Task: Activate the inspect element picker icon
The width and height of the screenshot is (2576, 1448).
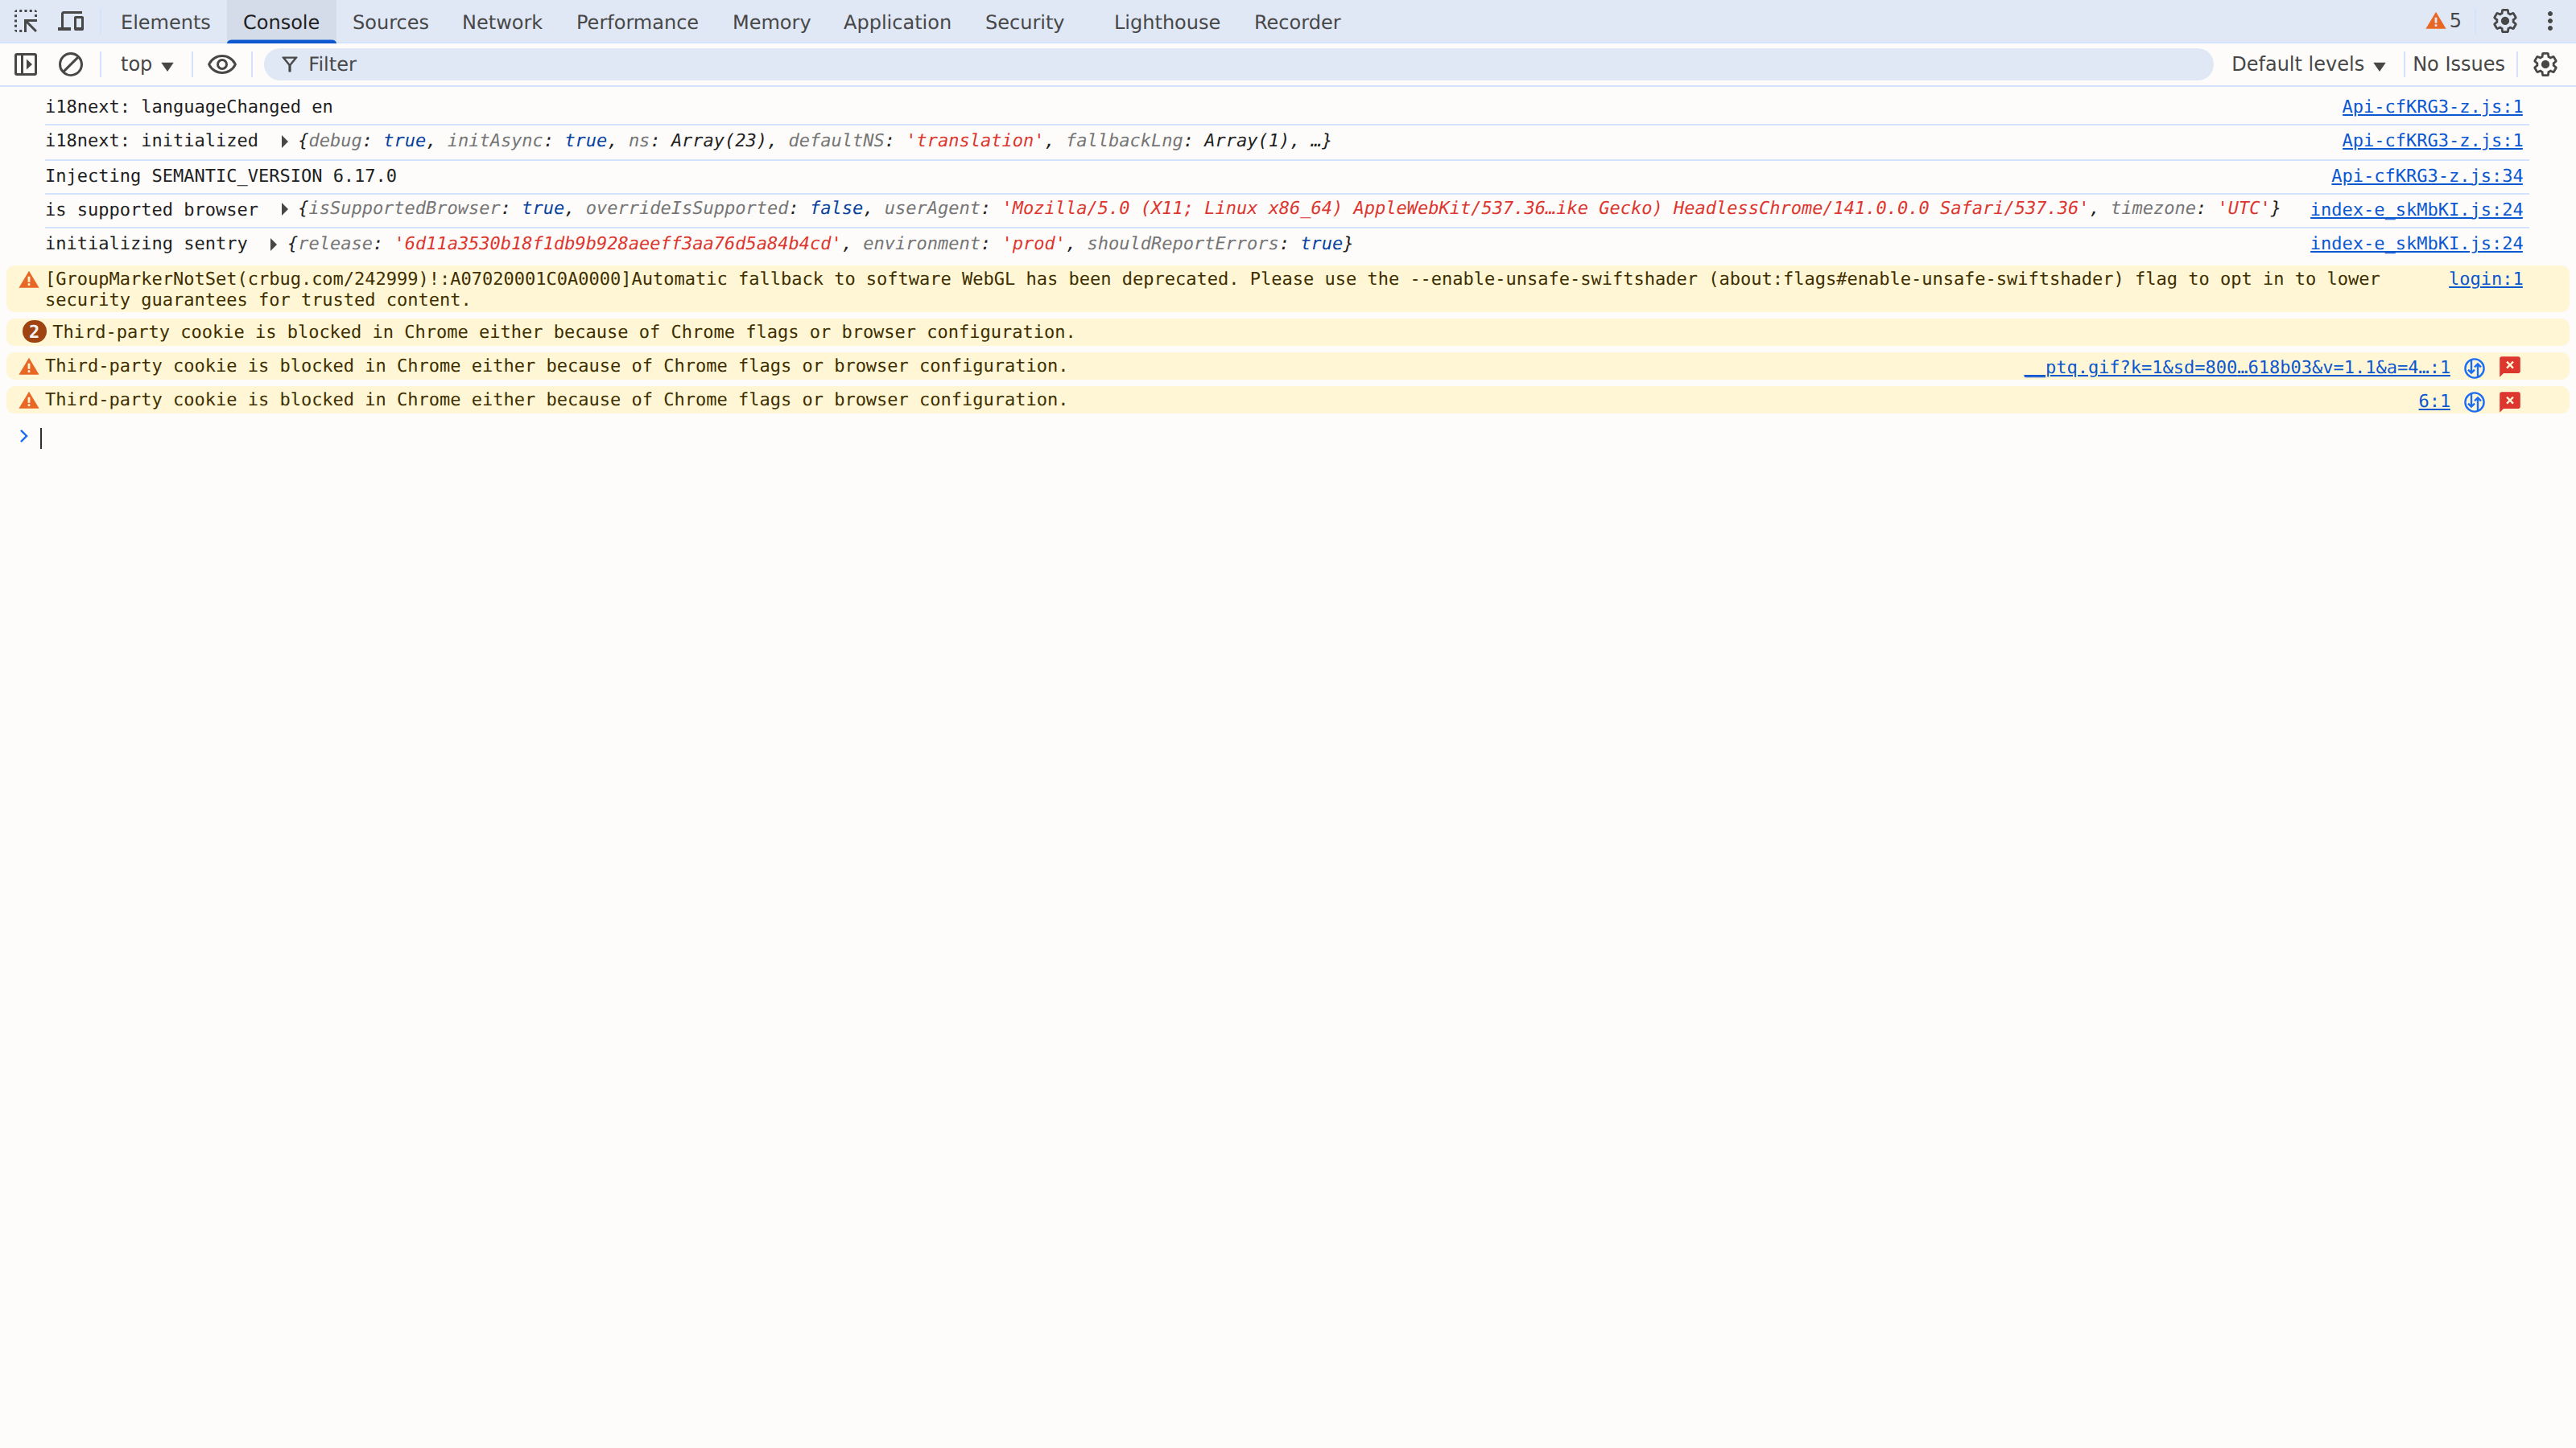Action: 26,21
